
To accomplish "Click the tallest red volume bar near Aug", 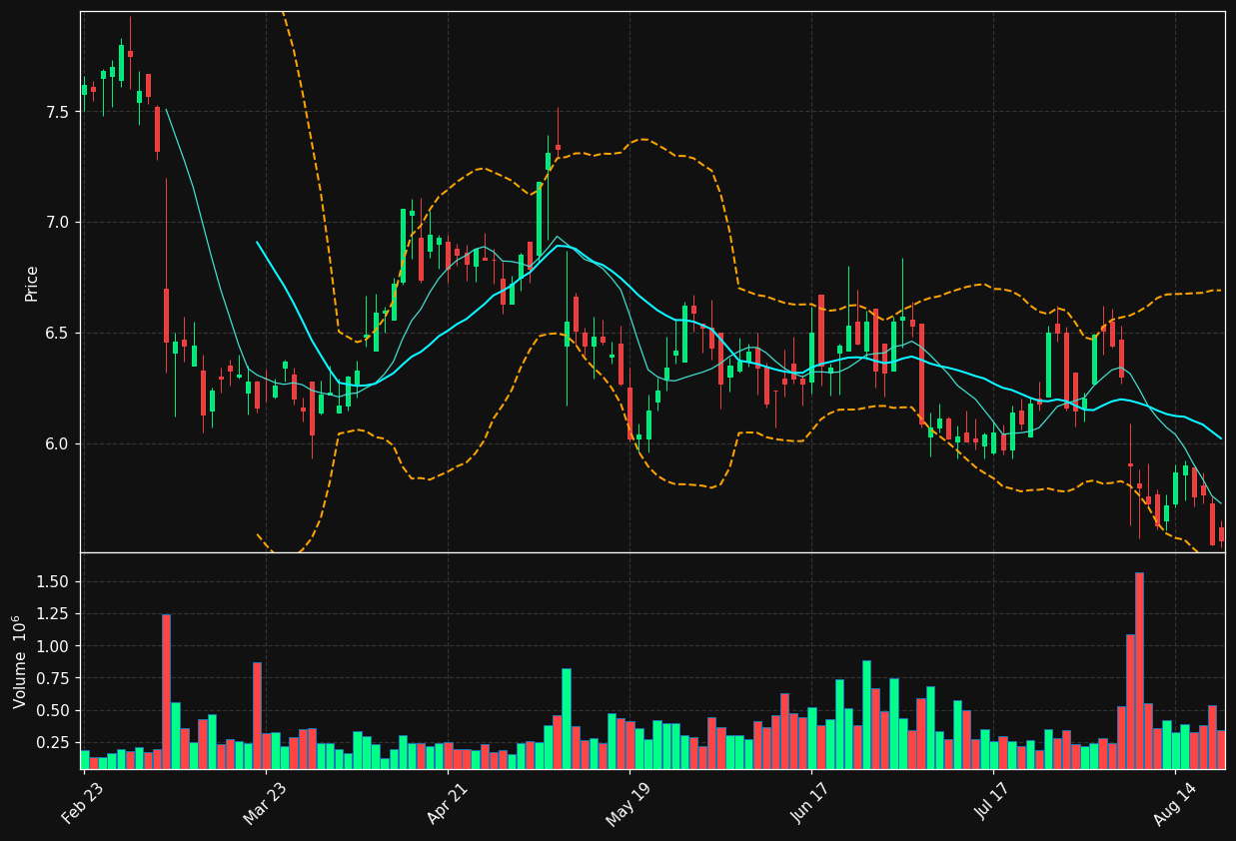I will [x=1139, y=670].
